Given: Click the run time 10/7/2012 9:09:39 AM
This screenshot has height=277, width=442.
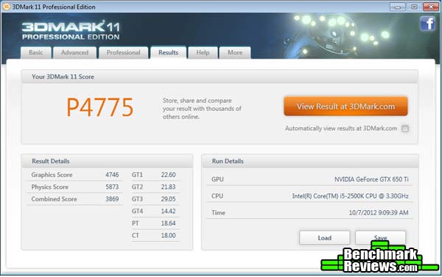Looking at the screenshot, I should (379, 212).
